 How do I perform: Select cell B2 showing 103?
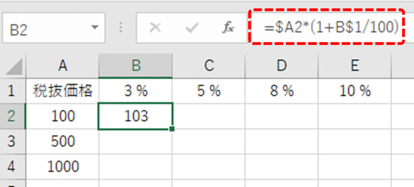tap(135, 116)
